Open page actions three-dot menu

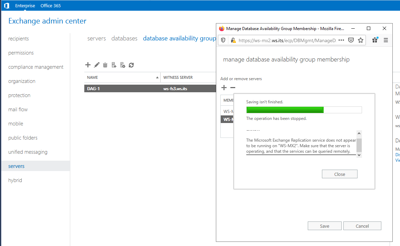pos(341,40)
